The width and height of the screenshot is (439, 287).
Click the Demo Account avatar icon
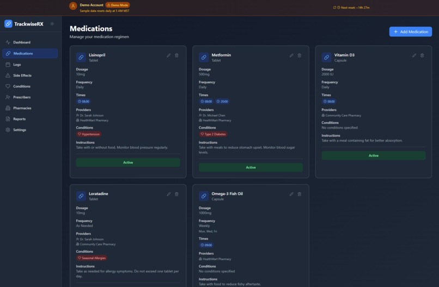(x=73, y=6)
